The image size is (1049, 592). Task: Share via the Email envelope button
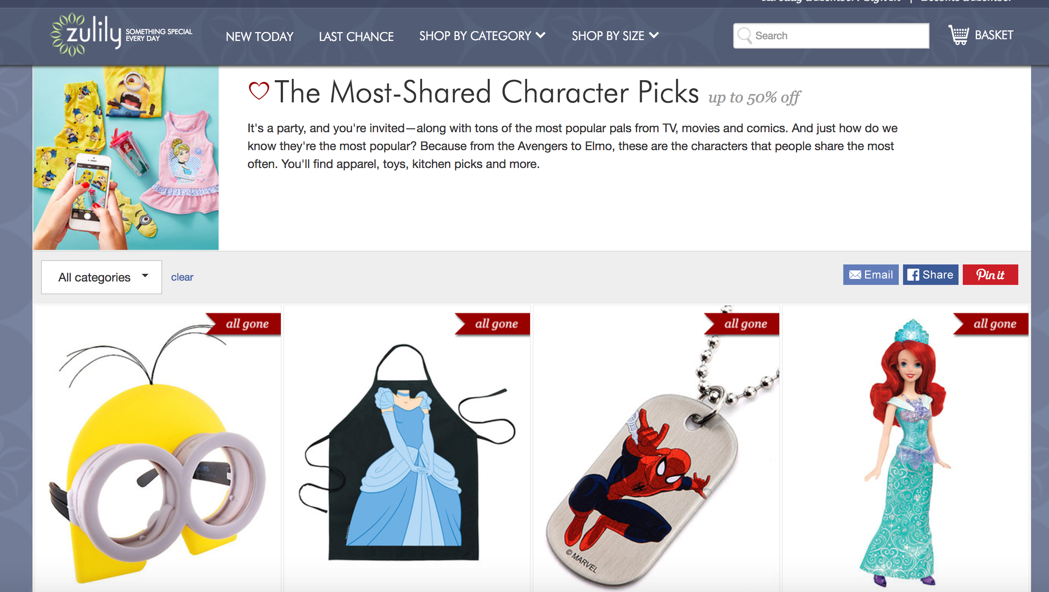(871, 275)
